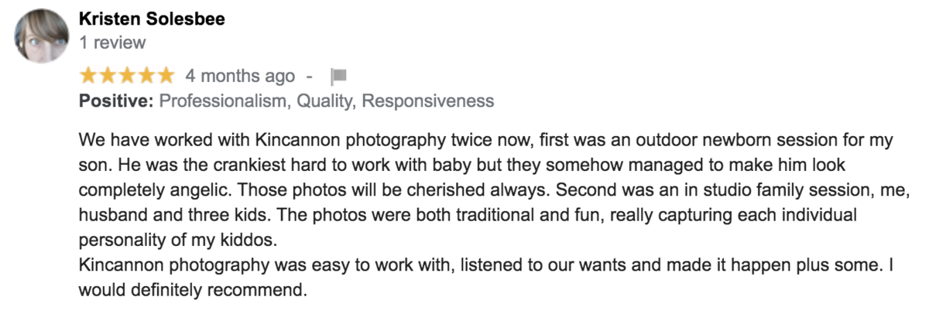This screenshot has height=314, width=929.
Task: Click the 'personality of my kiddos' line
Action: coord(177,238)
